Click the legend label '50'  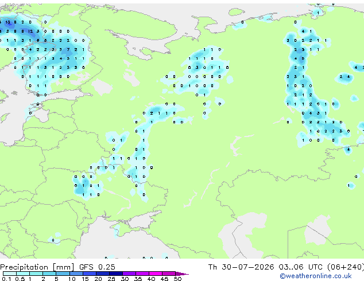177,279
